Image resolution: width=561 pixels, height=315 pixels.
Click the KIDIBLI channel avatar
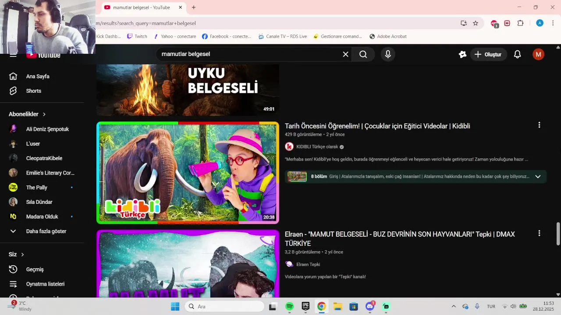coord(289,147)
